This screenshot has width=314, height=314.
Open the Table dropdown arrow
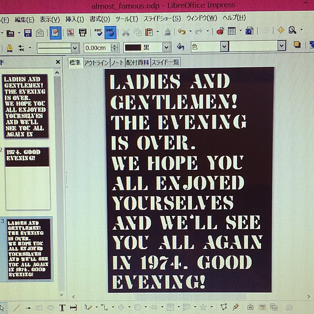[240, 30]
